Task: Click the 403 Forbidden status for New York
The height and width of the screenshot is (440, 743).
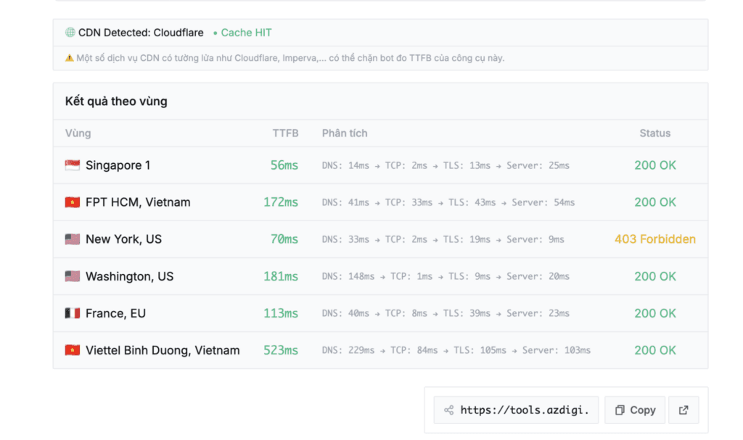Action: [x=654, y=239]
